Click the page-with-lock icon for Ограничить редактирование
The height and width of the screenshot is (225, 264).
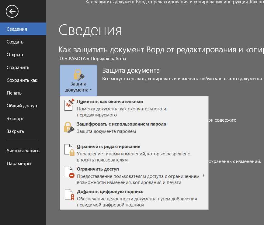[69, 150]
